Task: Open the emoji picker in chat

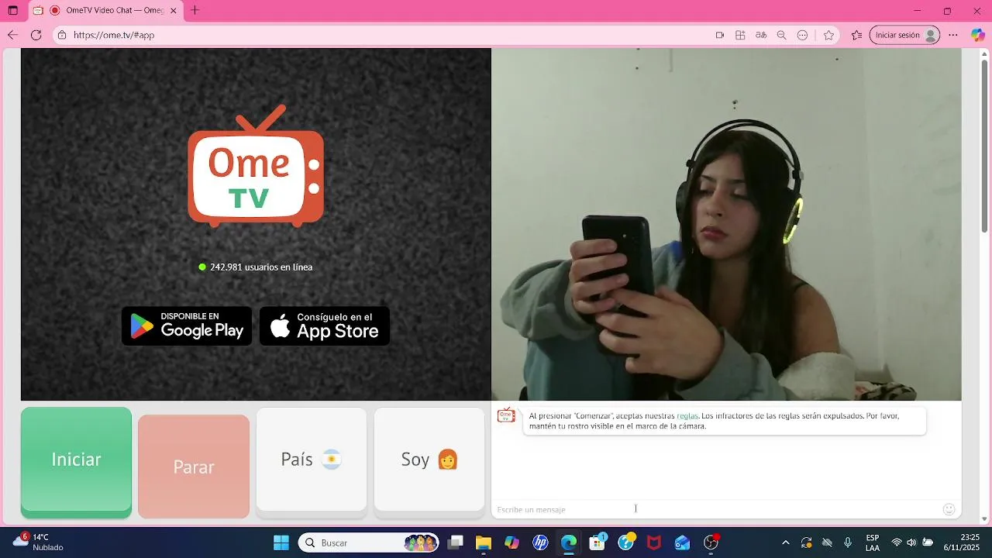Action: (949, 509)
